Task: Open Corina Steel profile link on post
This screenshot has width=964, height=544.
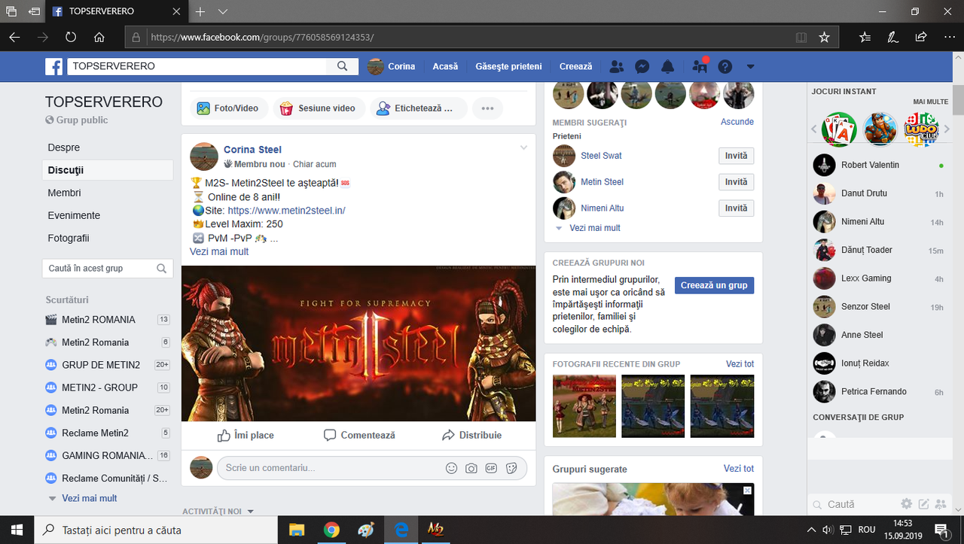Action: [x=252, y=150]
